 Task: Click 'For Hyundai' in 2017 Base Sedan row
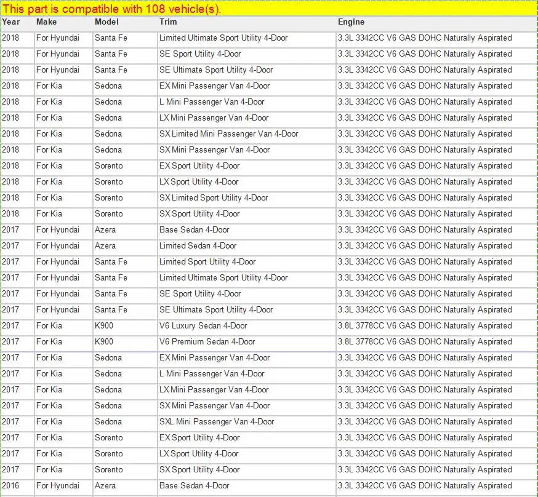[58, 230]
